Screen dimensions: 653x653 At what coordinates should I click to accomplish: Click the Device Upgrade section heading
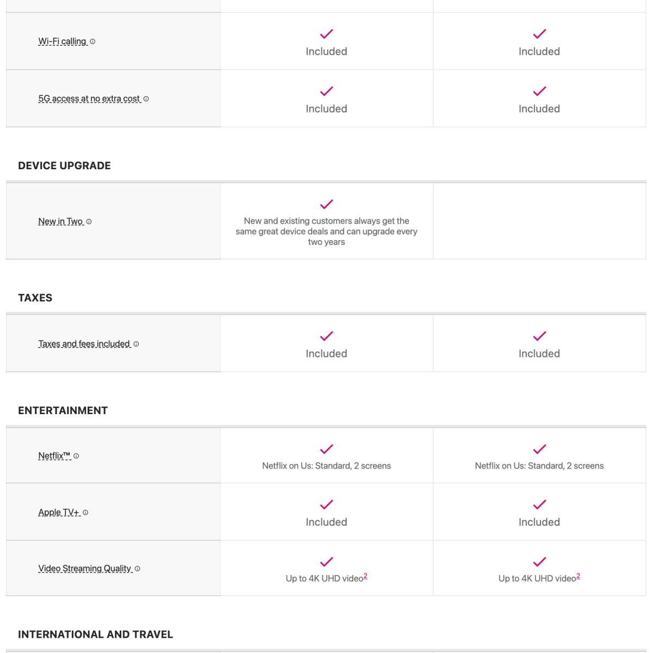(x=64, y=166)
